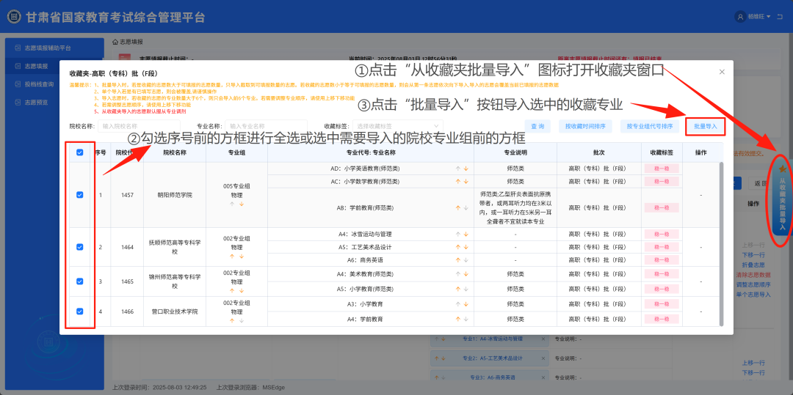Sort with 按专业组代号排序 button

[649, 126]
